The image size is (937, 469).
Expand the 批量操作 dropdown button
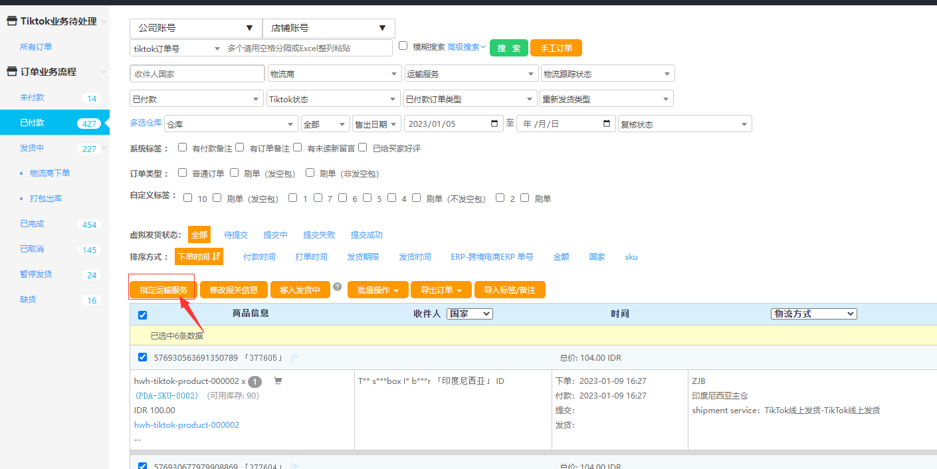coord(377,290)
